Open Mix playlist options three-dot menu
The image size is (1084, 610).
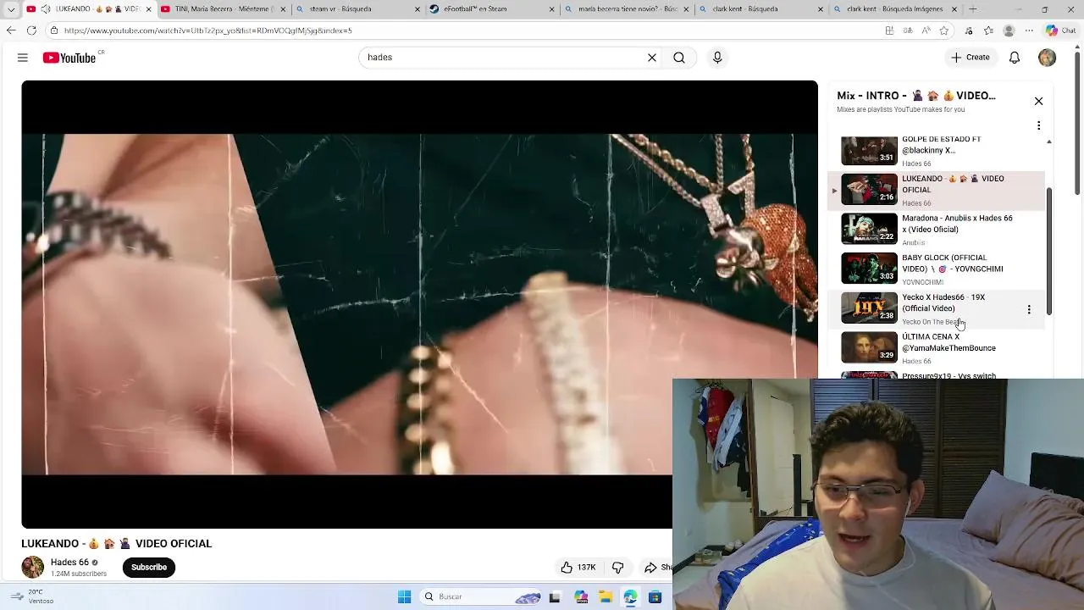(x=1038, y=125)
